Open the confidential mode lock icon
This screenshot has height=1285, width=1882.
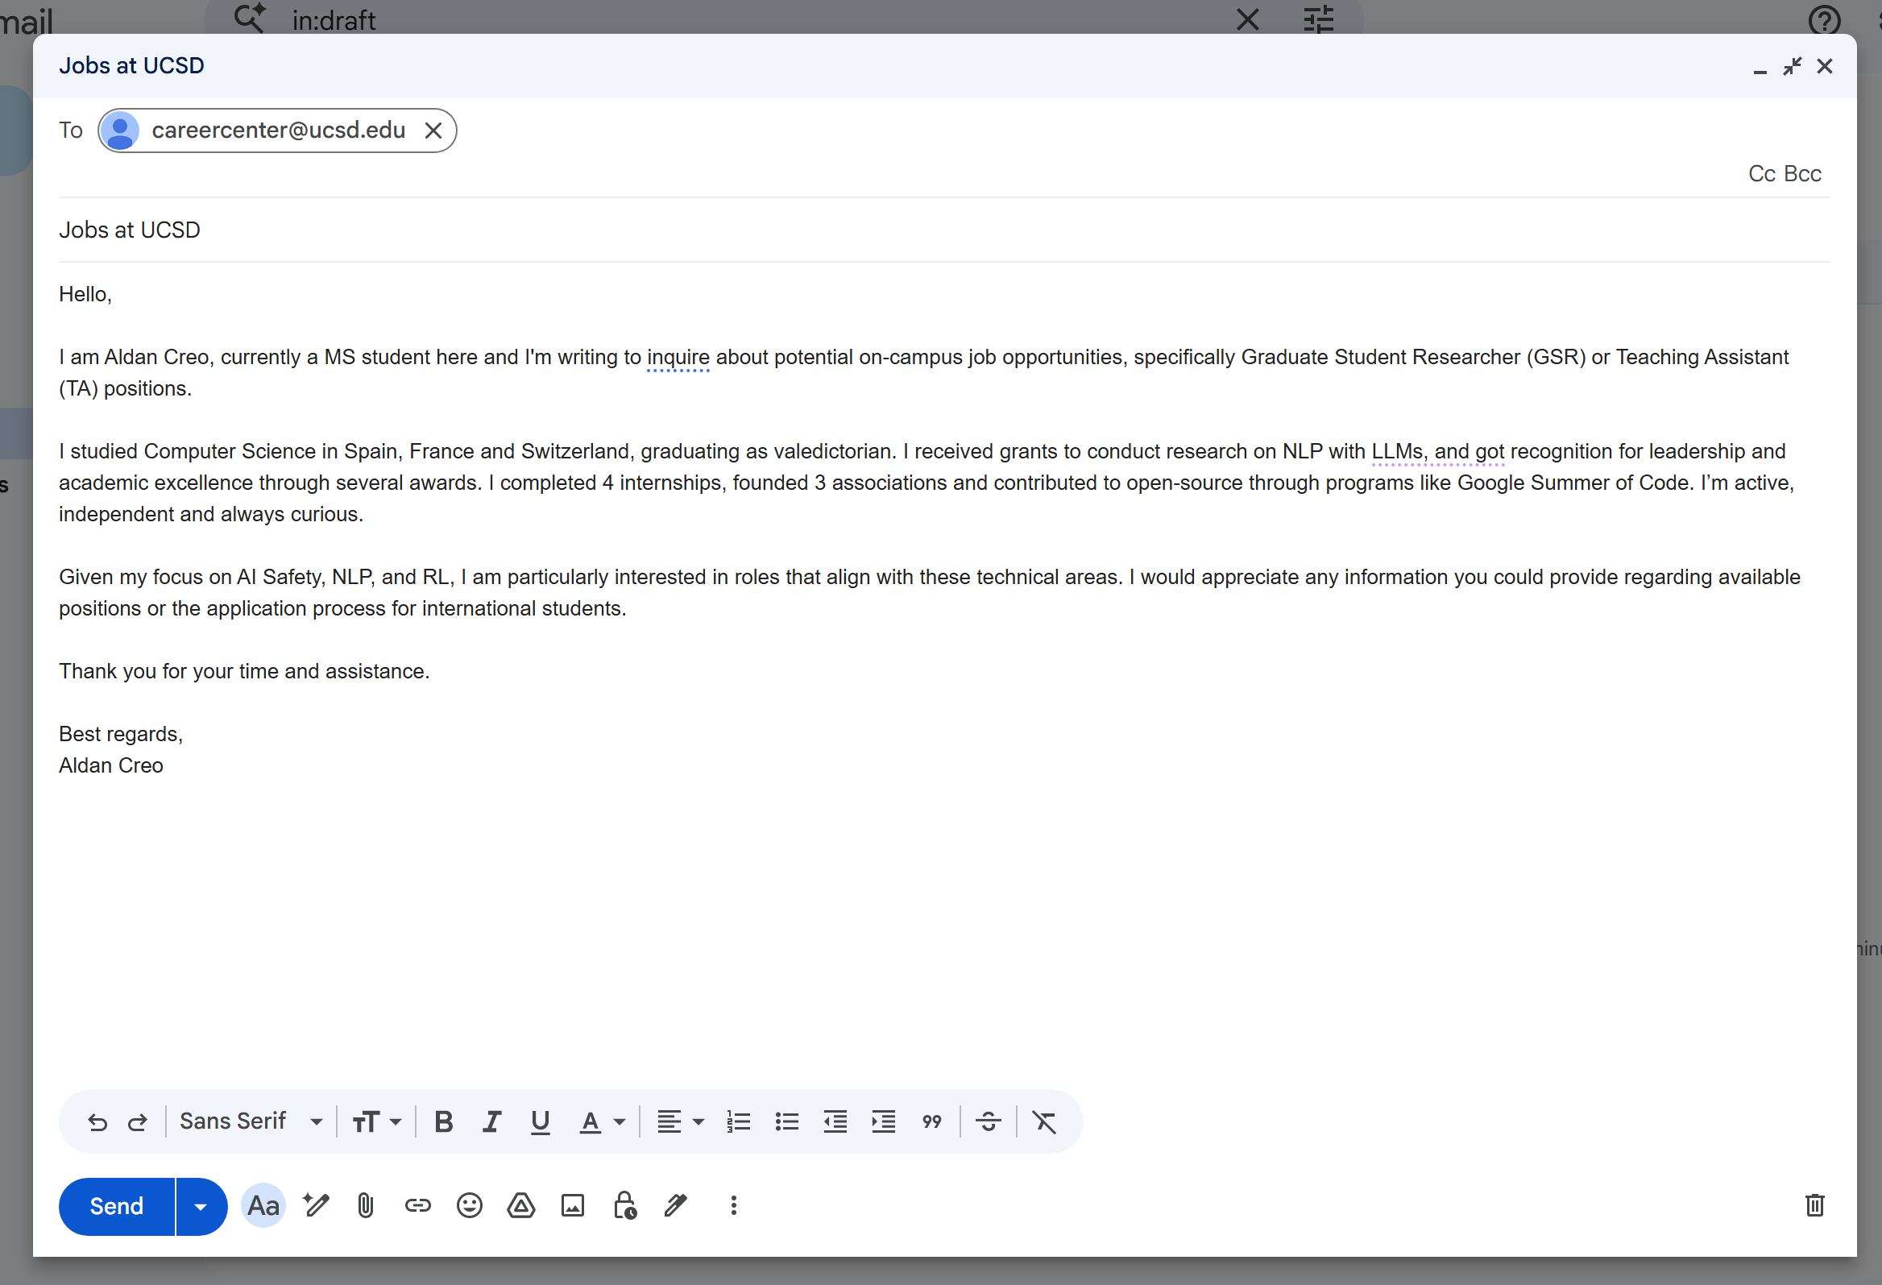coord(624,1206)
